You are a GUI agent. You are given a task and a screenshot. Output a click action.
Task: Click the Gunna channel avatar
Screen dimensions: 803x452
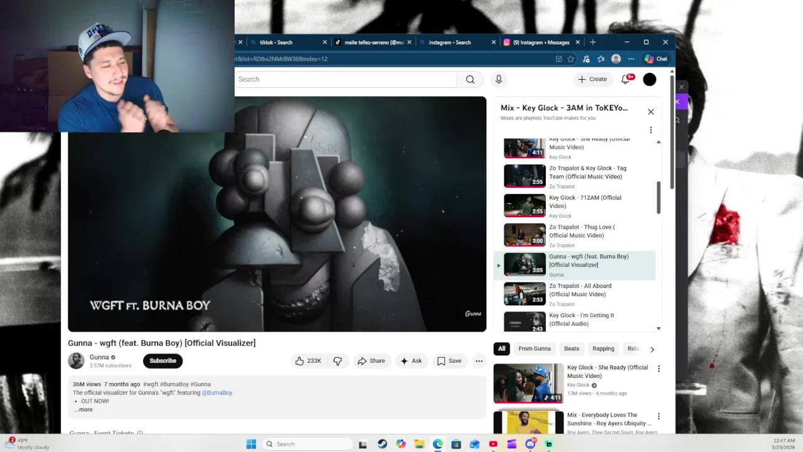click(77, 361)
